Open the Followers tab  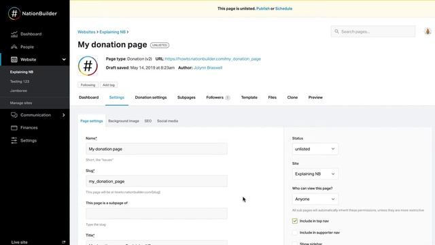click(x=218, y=97)
